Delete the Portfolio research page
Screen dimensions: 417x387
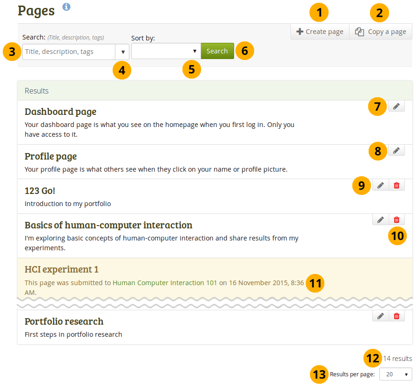397,316
